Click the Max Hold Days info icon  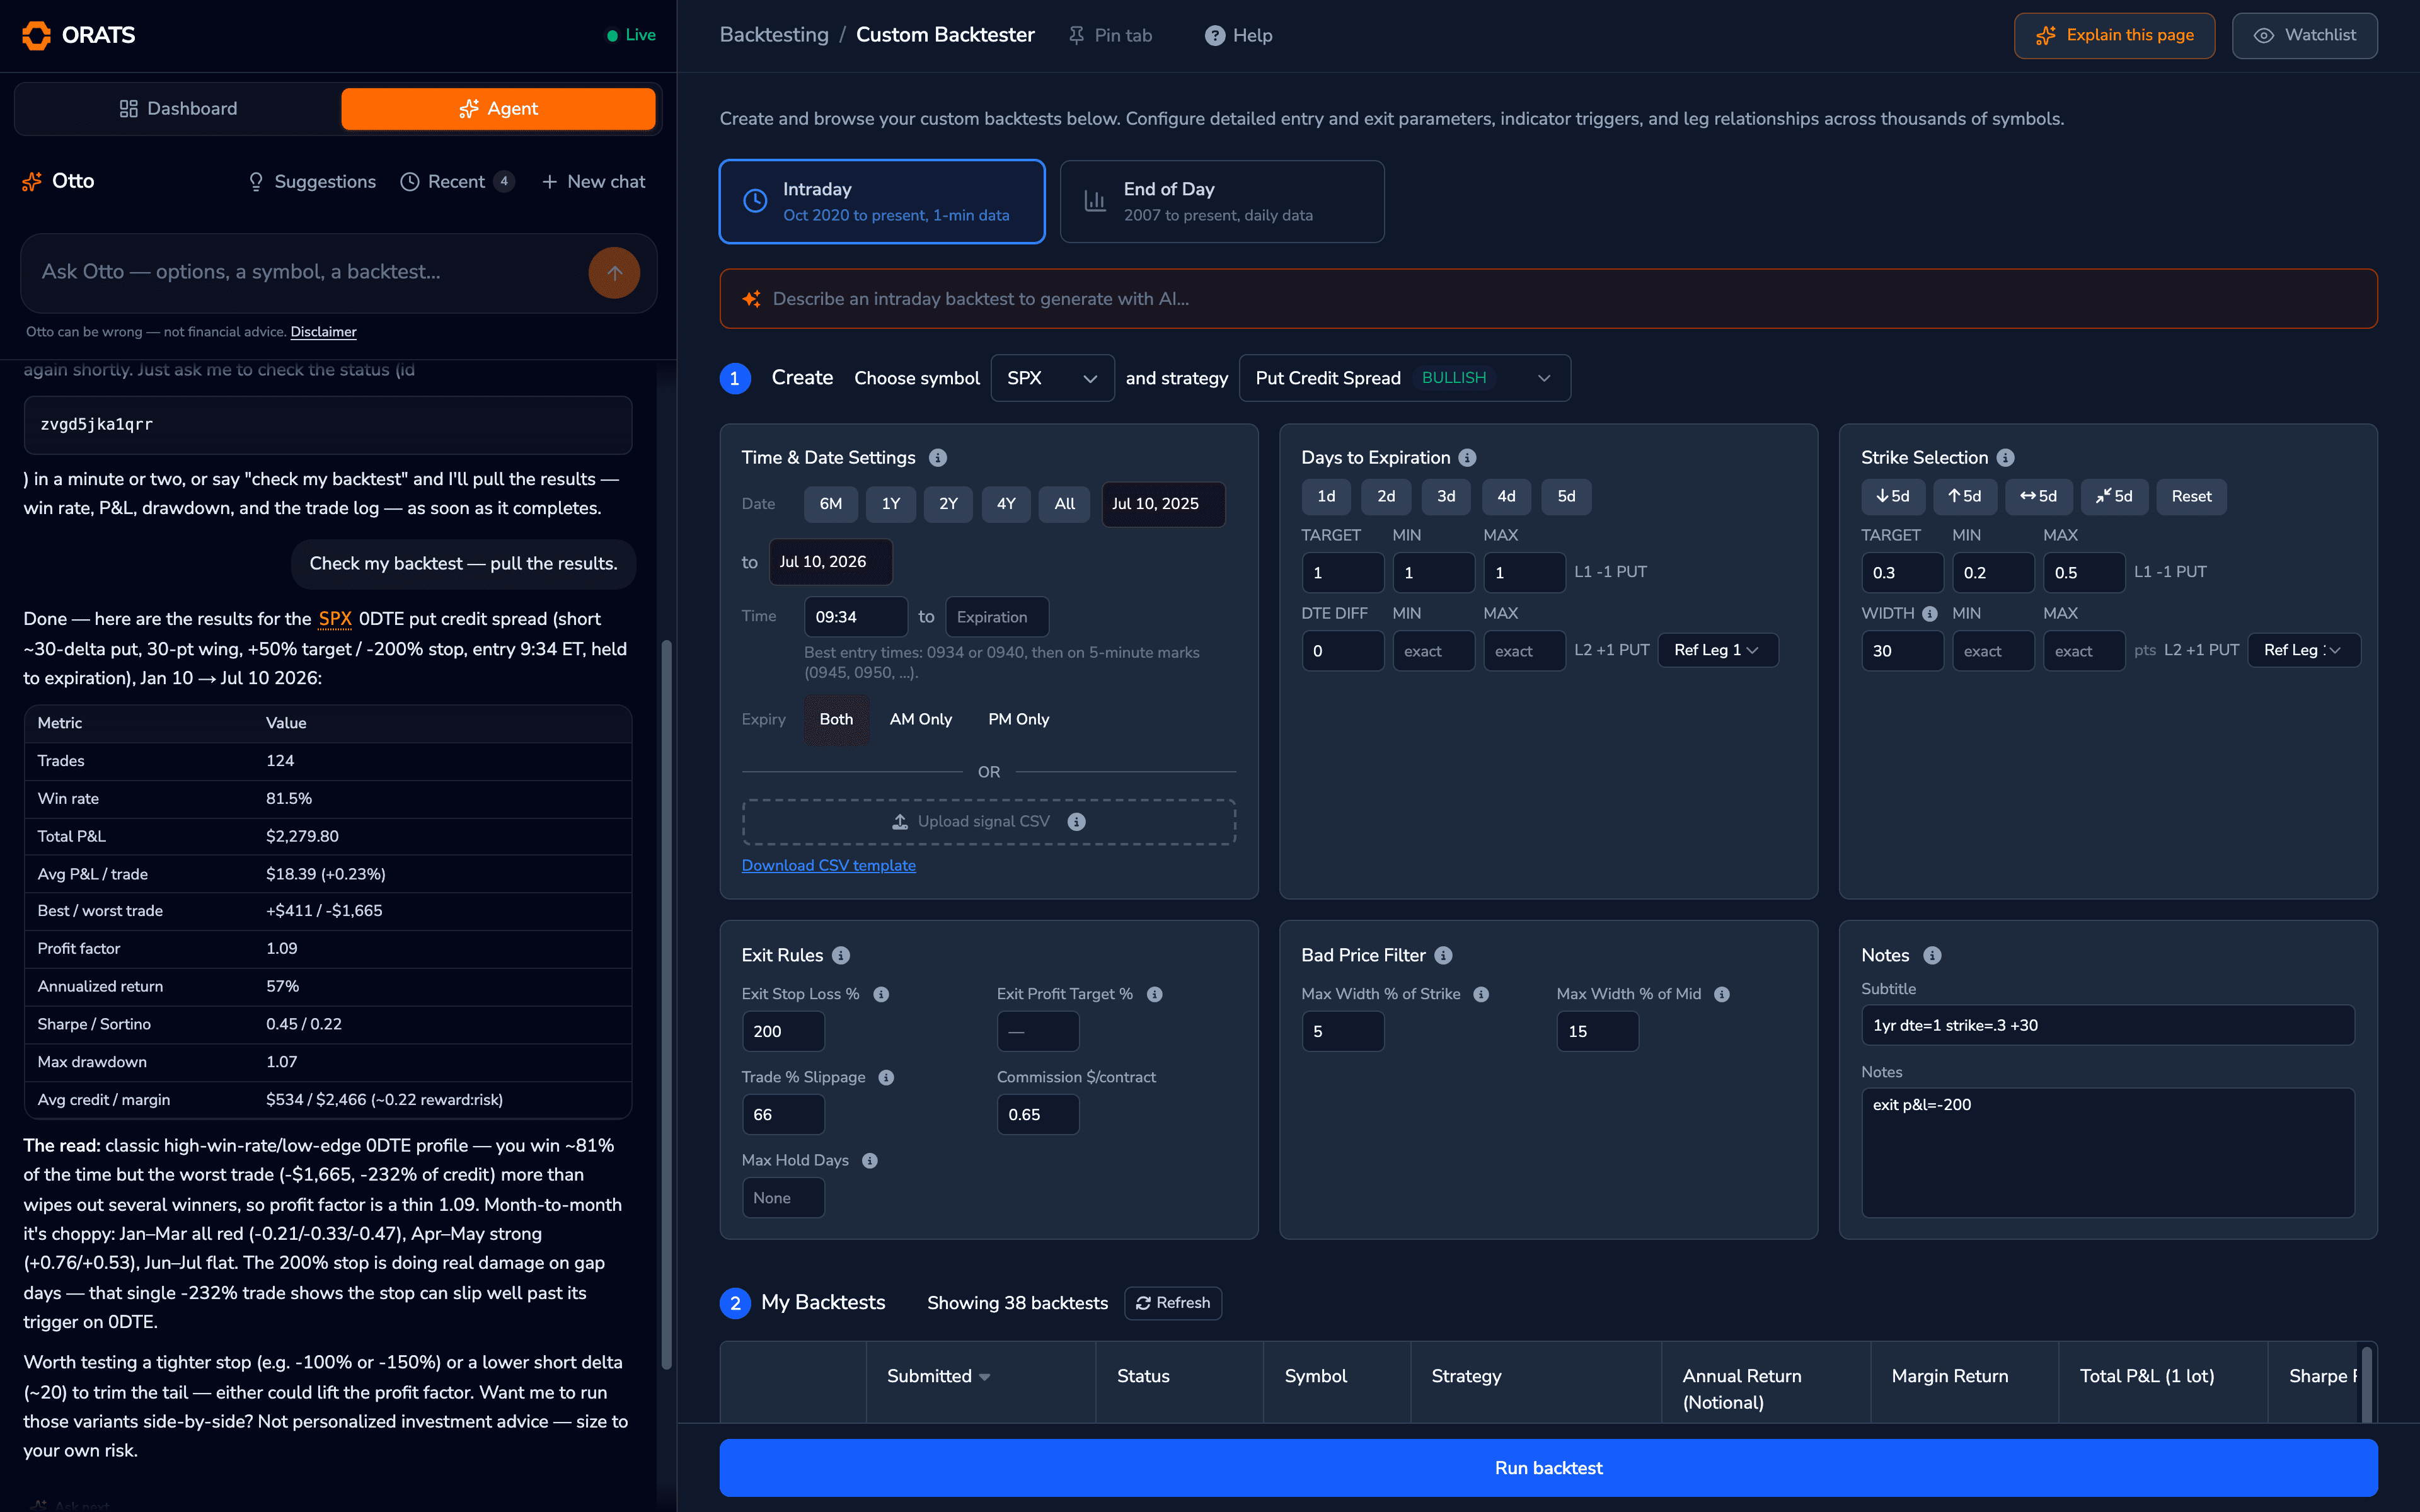[870, 1160]
